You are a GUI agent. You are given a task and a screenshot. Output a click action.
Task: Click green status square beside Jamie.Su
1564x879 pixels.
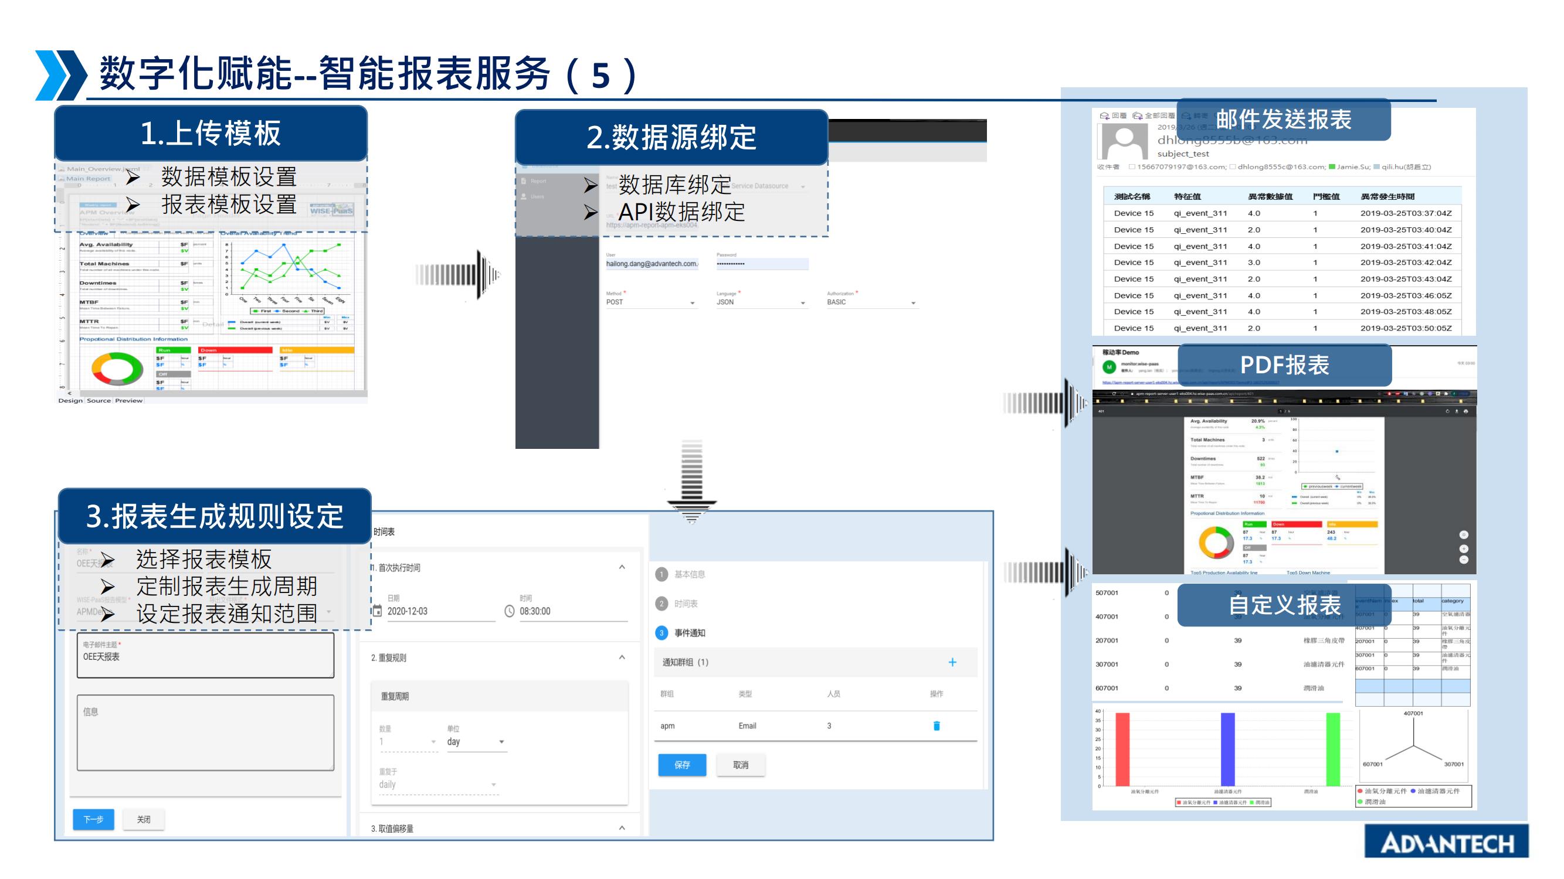(1332, 167)
